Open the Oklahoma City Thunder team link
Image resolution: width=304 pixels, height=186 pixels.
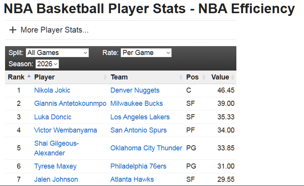(147, 148)
